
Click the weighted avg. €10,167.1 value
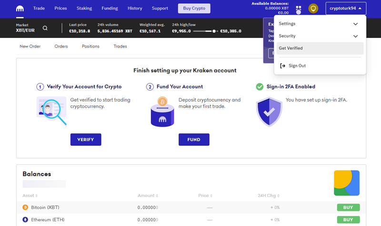150,31
